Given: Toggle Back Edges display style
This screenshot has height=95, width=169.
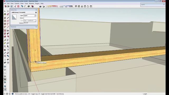Looking at the screenshot, I should [5, 70].
